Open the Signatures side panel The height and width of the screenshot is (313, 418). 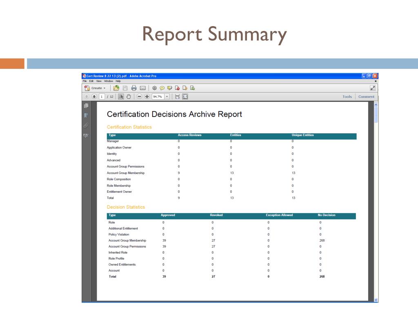click(86, 135)
